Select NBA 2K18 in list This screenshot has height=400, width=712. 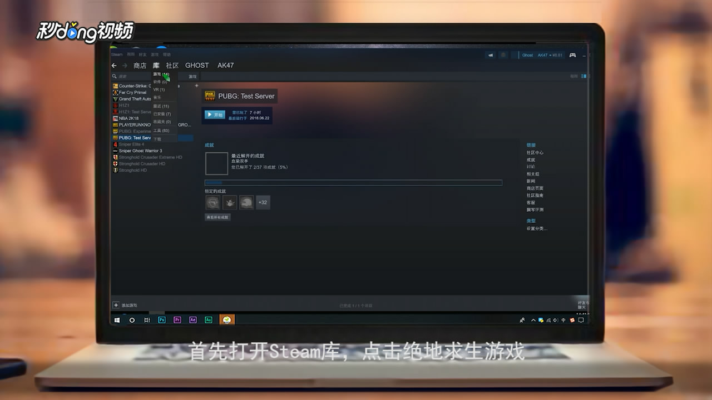pyautogui.click(x=126, y=118)
